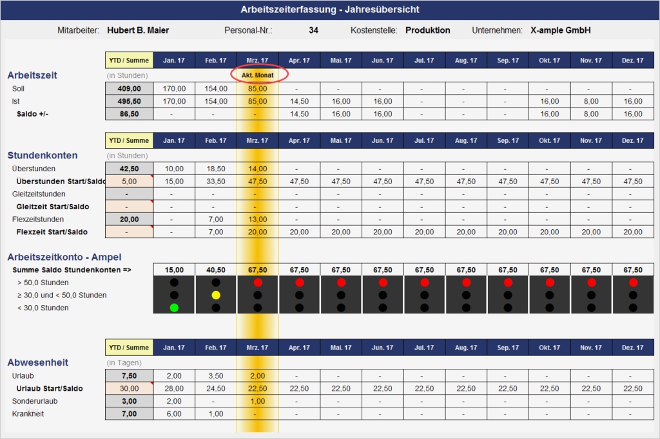This screenshot has height=439, width=660.
Task: Select the Jan. 17 header in the Abwesenheit table
Action: pos(174,347)
